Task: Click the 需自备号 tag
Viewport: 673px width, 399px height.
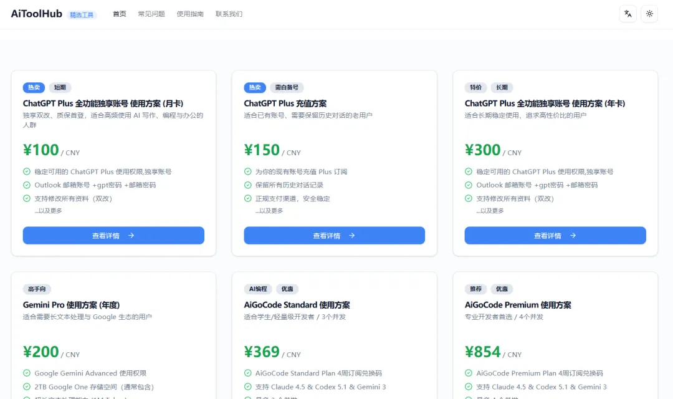Action: [x=287, y=88]
